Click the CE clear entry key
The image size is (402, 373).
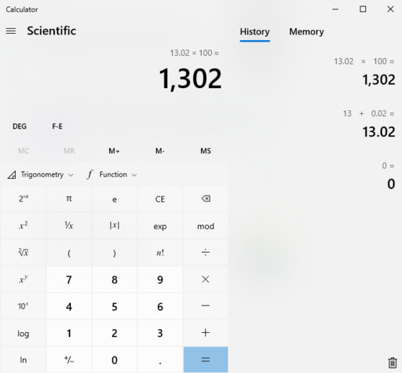(160, 199)
